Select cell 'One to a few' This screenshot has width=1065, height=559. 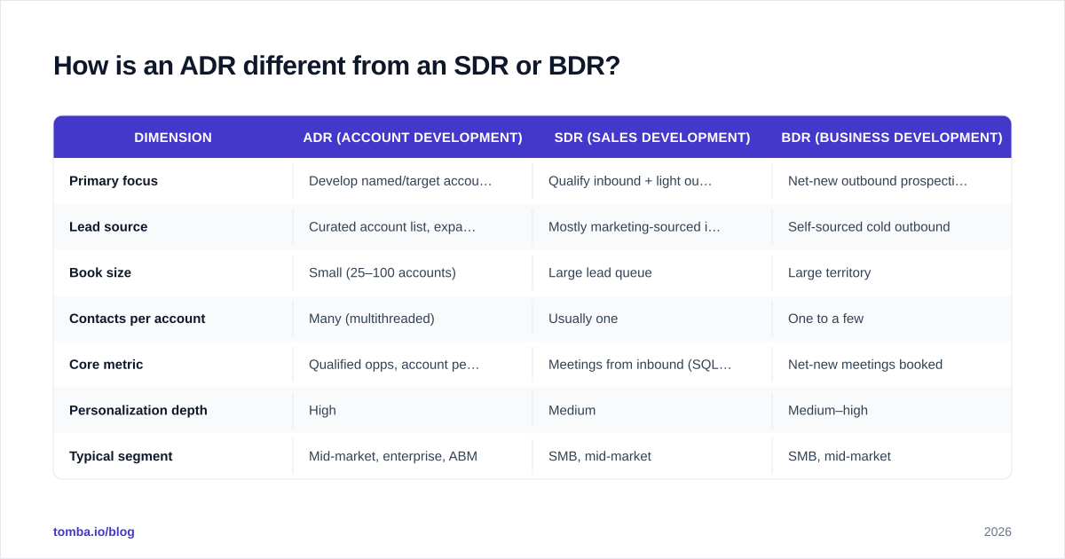pos(892,319)
